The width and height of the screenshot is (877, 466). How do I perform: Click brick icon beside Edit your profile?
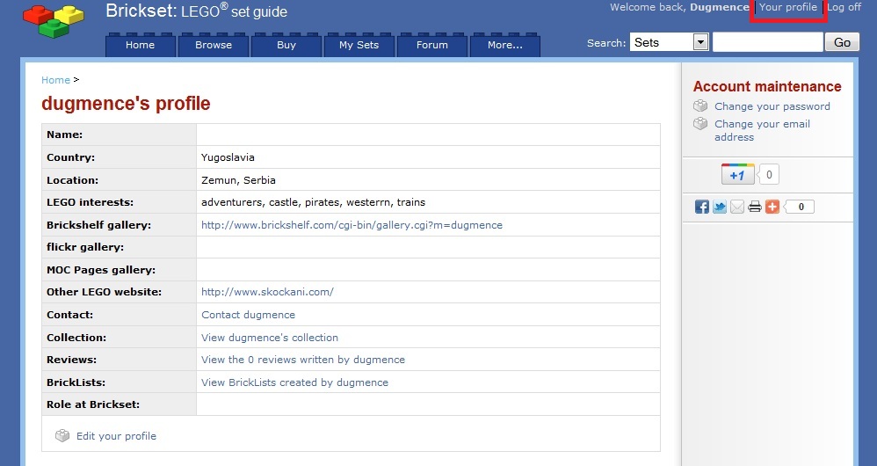62,436
